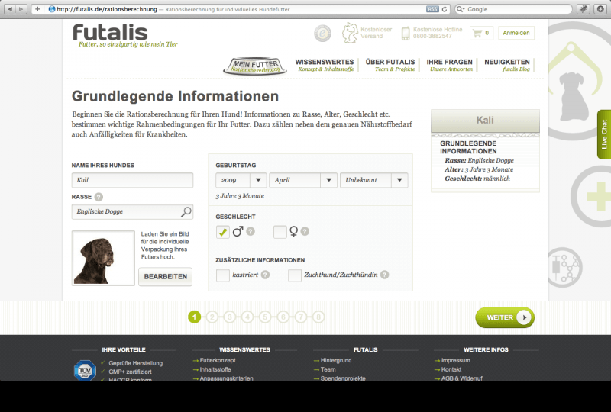
Task: Open the birth year dropdown showing 2009
Action: tap(241, 180)
